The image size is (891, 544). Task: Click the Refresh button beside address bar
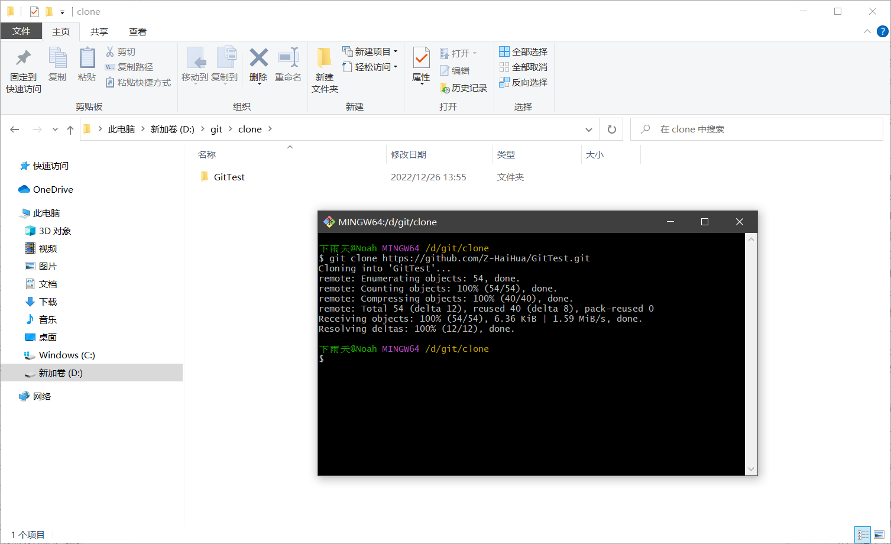(612, 129)
